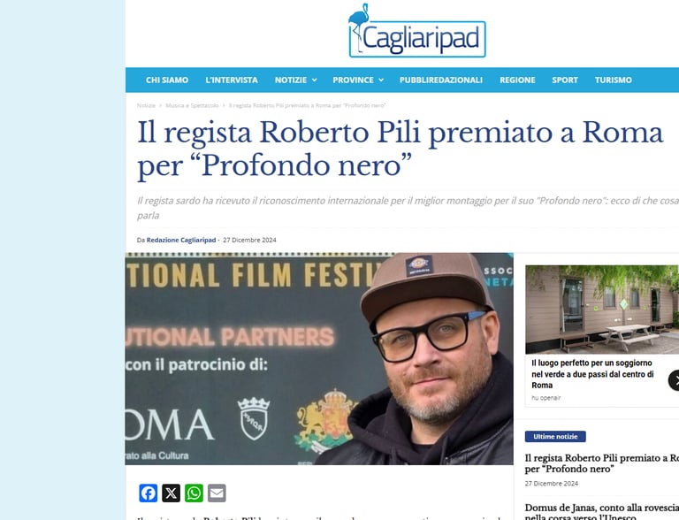Open Domus de Janas news headline

pos(602,512)
